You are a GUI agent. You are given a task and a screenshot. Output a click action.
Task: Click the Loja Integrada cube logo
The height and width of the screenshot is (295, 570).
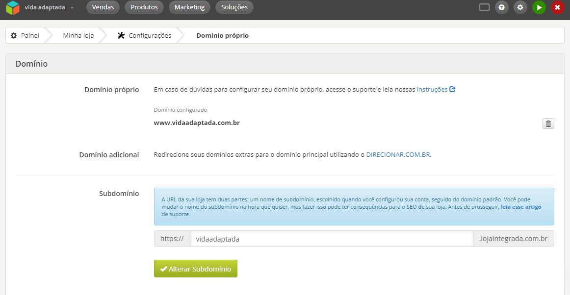pyautogui.click(x=13, y=8)
